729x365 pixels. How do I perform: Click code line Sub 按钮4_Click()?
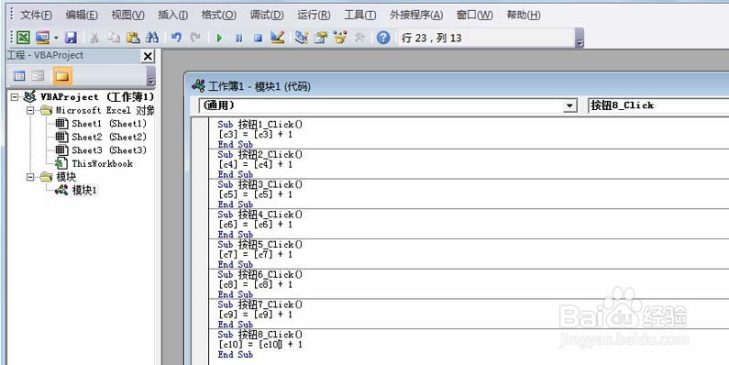260,215
